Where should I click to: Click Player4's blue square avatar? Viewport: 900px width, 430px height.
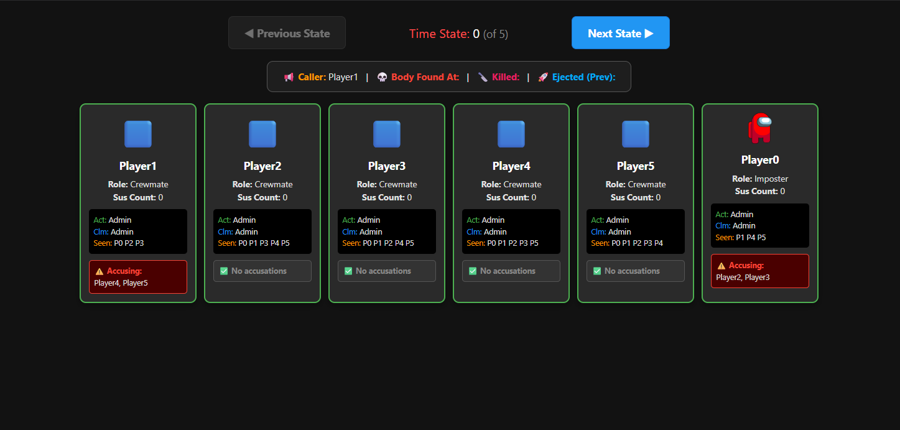pyautogui.click(x=511, y=134)
